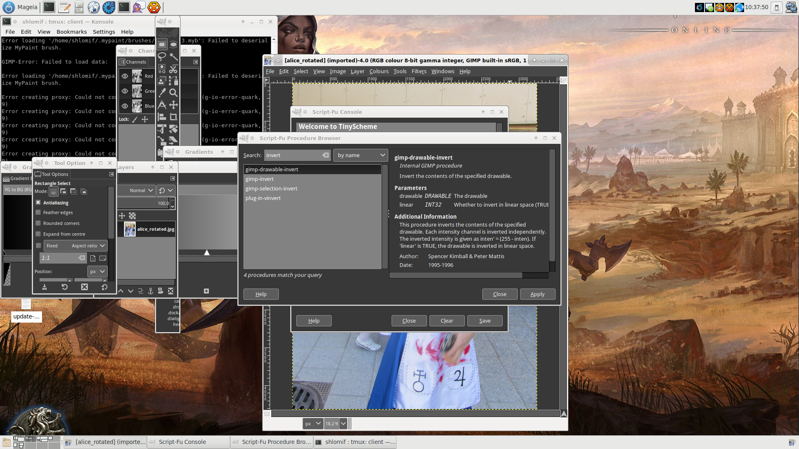Open Settings menu in Konsole
The width and height of the screenshot is (799, 449).
(104, 32)
